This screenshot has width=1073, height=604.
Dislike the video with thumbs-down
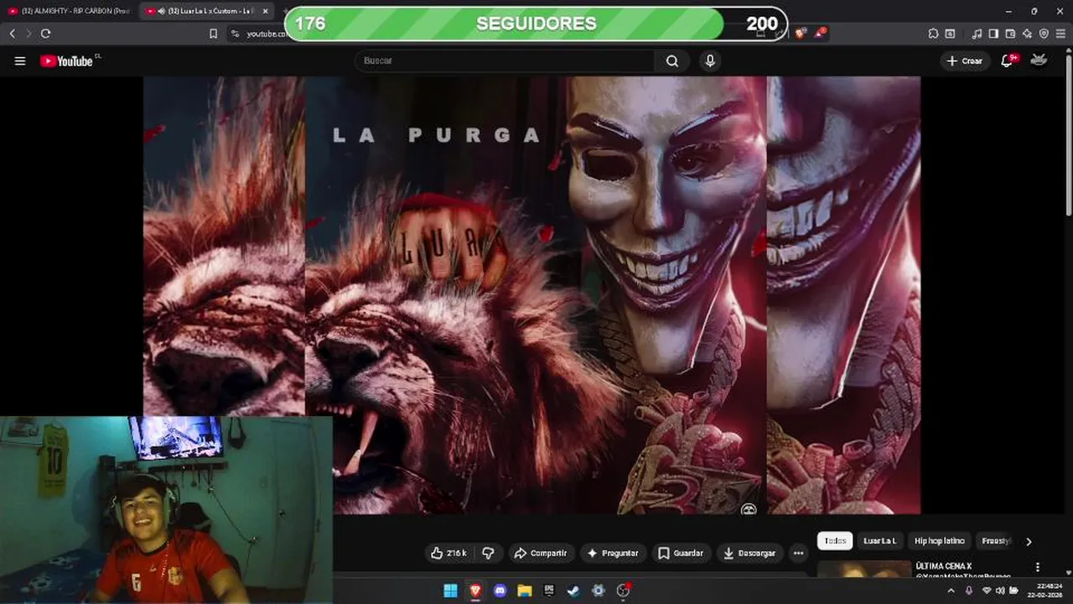click(x=488, y=553)
